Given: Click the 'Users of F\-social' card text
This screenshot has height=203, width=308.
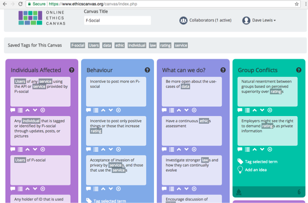Looking at the screenshot, I should [30, 160].
